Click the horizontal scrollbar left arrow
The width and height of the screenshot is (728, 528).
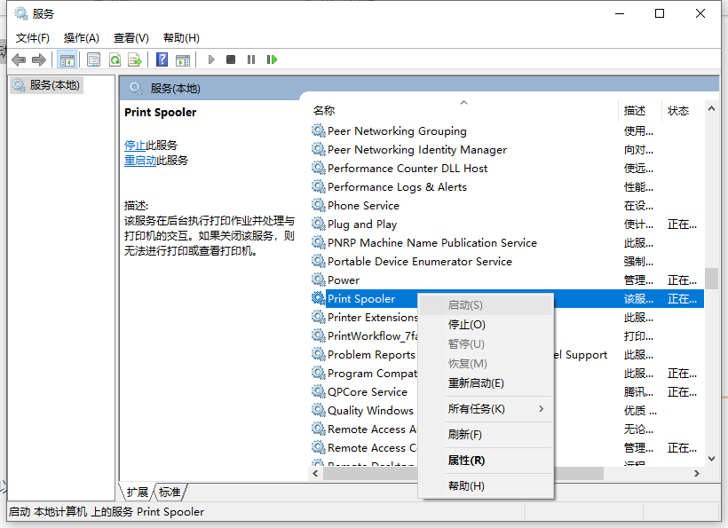click(x=316, y=473)
